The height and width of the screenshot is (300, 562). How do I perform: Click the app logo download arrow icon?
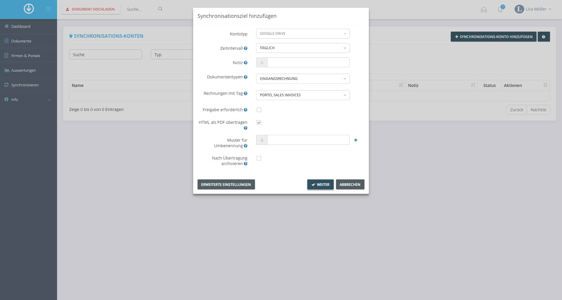pyautogui.click(x=29, y=9)
